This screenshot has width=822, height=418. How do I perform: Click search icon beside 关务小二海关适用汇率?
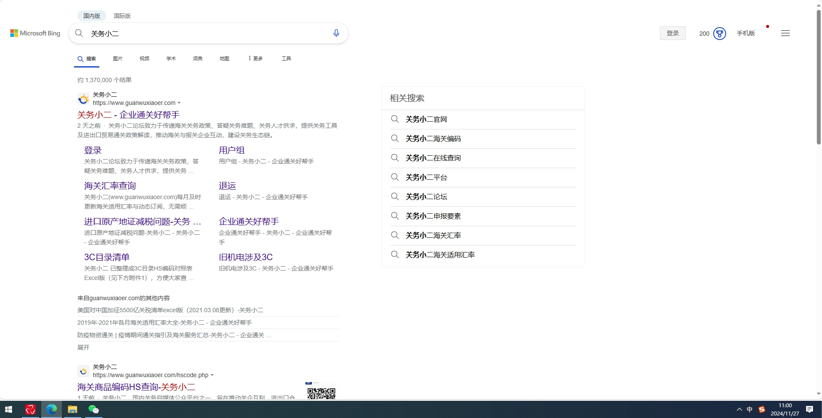[395, 255]
